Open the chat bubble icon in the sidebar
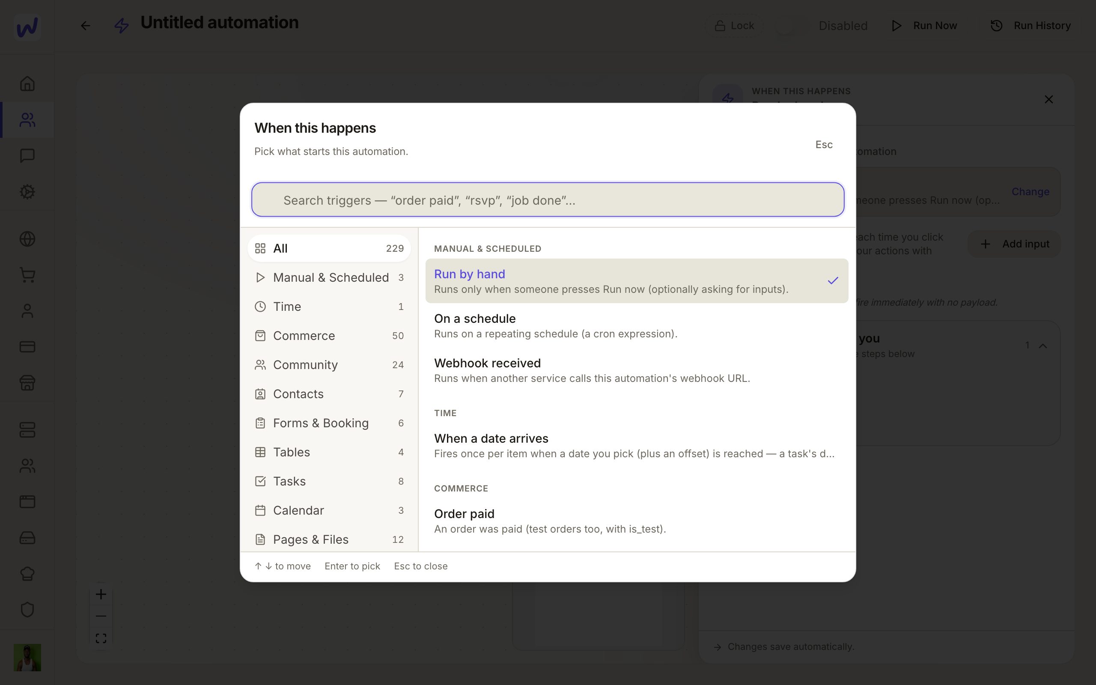Screen dimensions: 1096x685 pyautogui.click(x=27, y=155)
